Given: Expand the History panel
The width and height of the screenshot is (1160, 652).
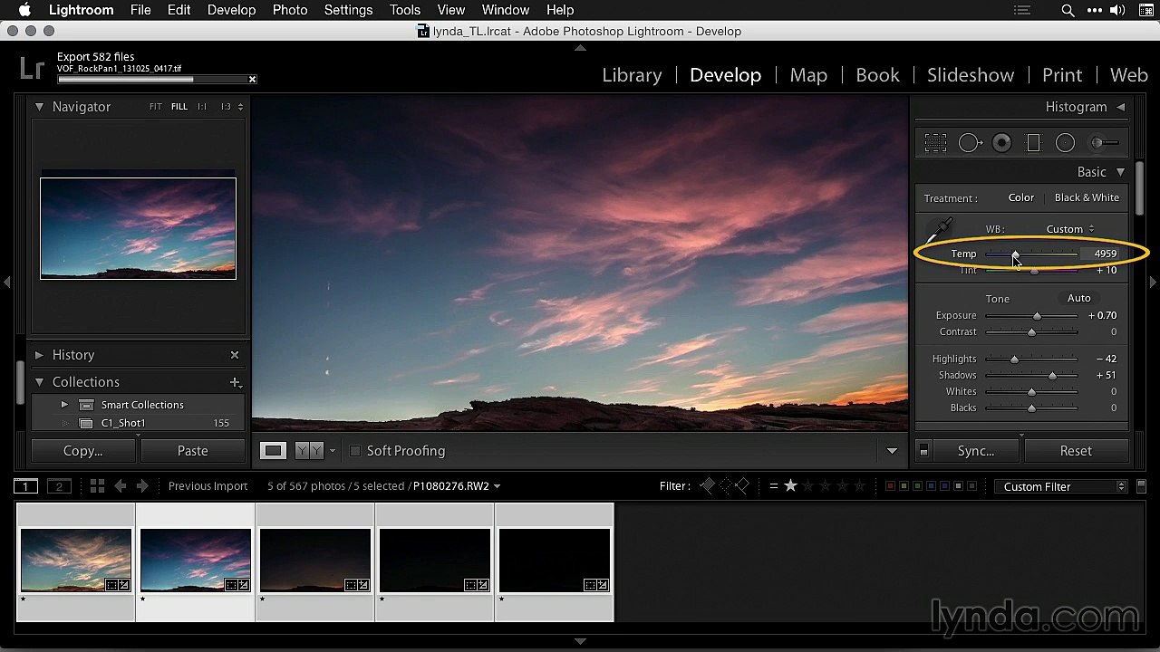Looking at the screenshot, I should point(39,355).
